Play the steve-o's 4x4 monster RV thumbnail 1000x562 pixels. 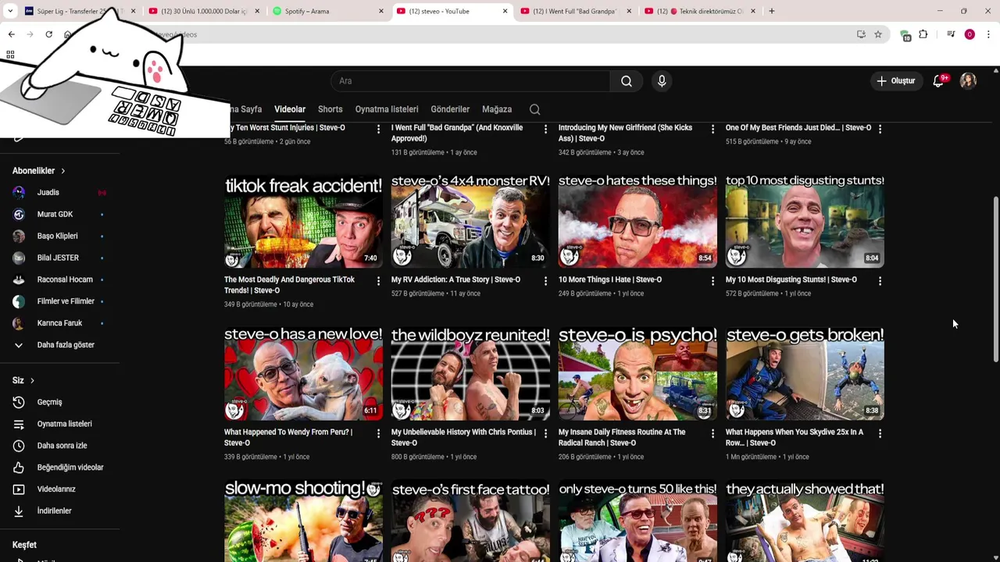point(470,222)
